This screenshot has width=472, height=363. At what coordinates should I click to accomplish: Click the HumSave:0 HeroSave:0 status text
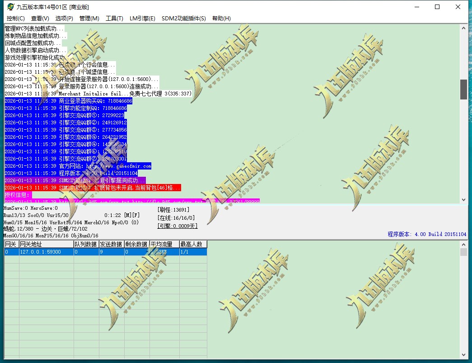click(30, 208)
